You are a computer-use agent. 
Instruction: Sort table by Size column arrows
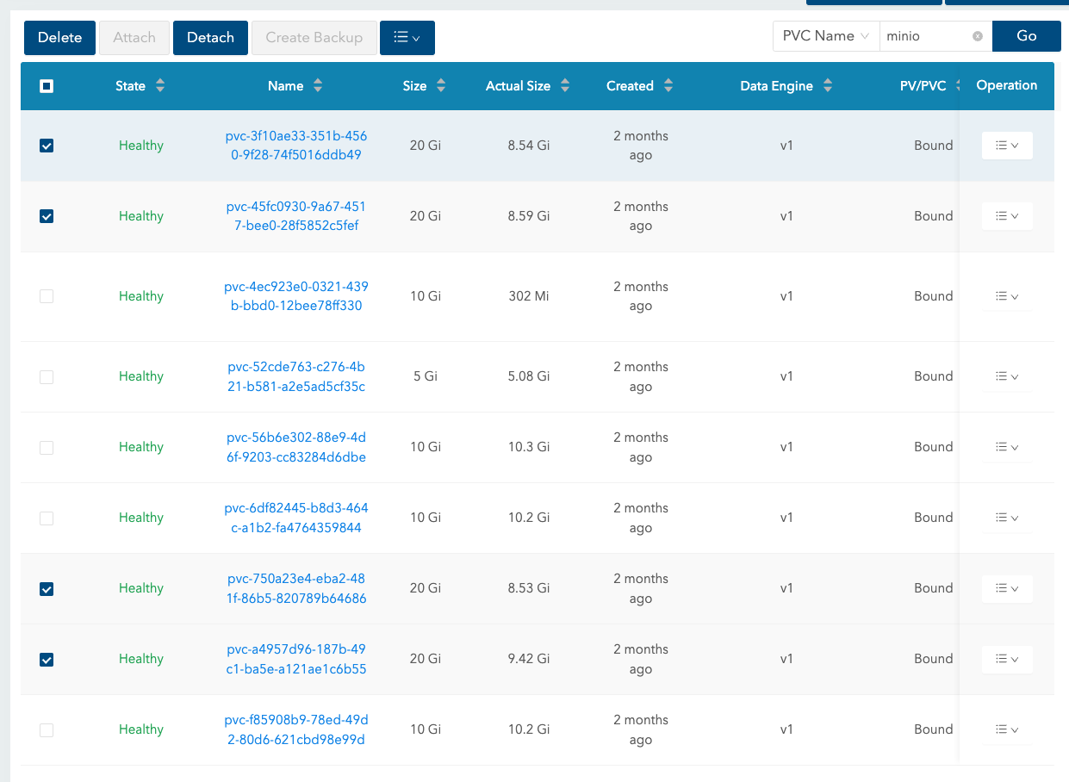tap(441, 86)
